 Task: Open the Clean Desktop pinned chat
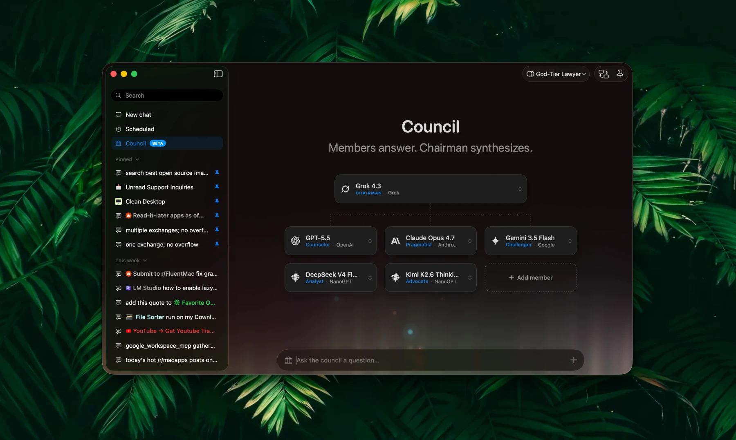[167, 201]
